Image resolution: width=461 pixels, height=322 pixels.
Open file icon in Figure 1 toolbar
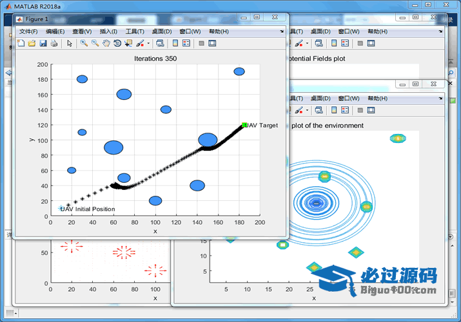coord(32,43)
